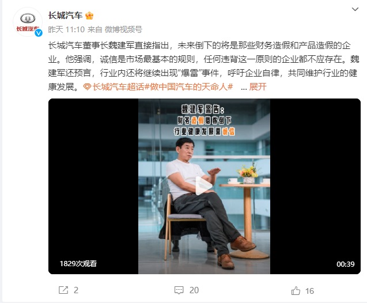Click the 1829次观看 view count
367x303 pixels.
78,264
